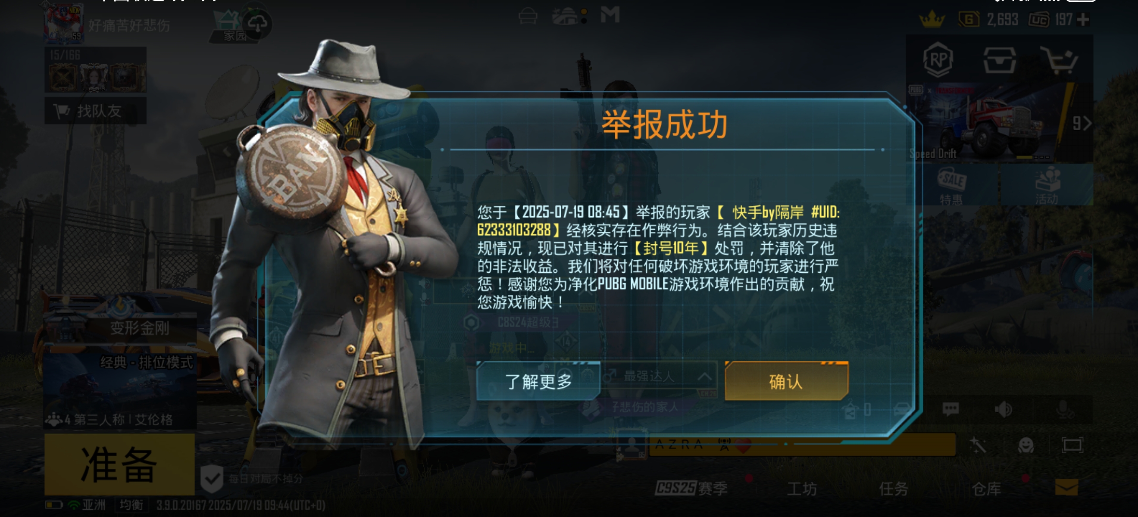
Task: Open the 任务 missions tab
Action: coord(893,488)
